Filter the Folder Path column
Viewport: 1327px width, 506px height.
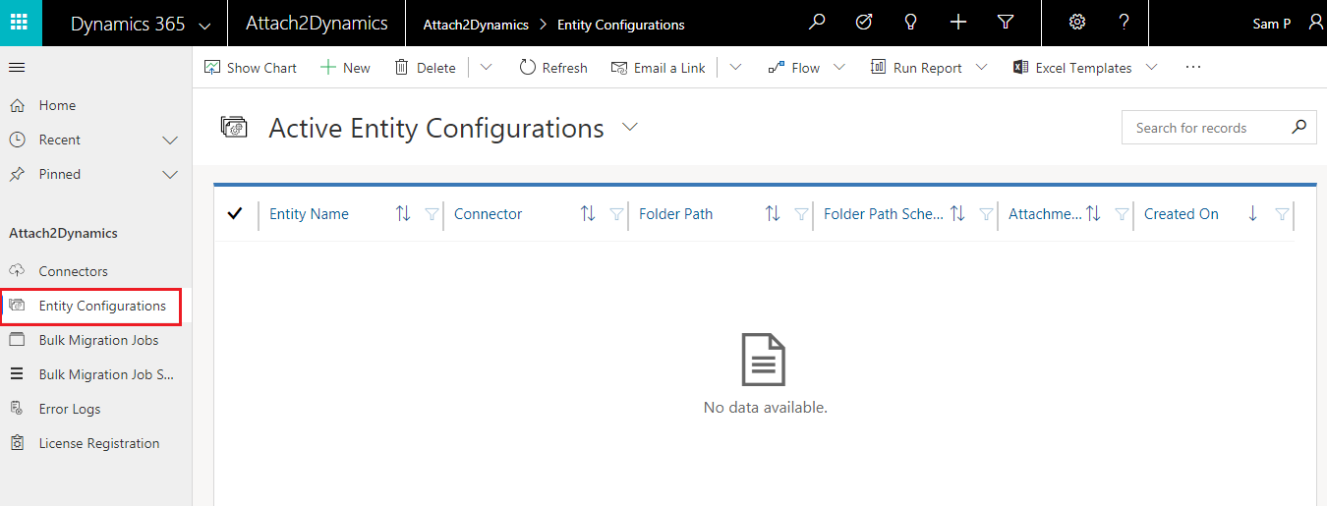pyautogui.click(x=801, y=214)
